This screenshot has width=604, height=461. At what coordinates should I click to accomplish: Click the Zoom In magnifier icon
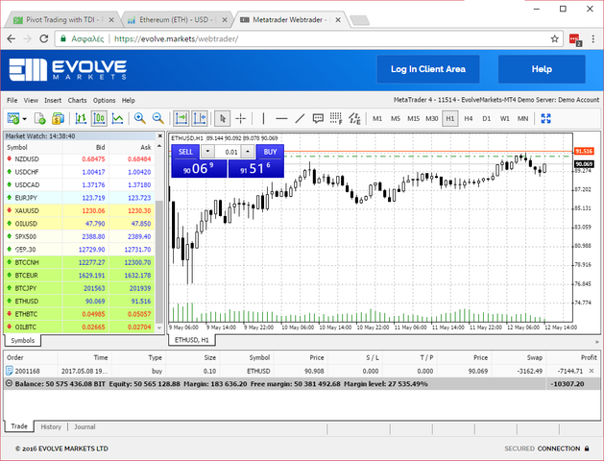(x=140, y=118)
